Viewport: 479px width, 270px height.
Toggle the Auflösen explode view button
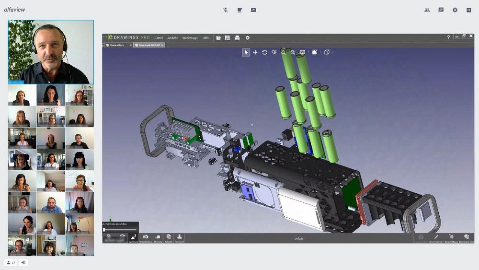[x=133, y=238]
